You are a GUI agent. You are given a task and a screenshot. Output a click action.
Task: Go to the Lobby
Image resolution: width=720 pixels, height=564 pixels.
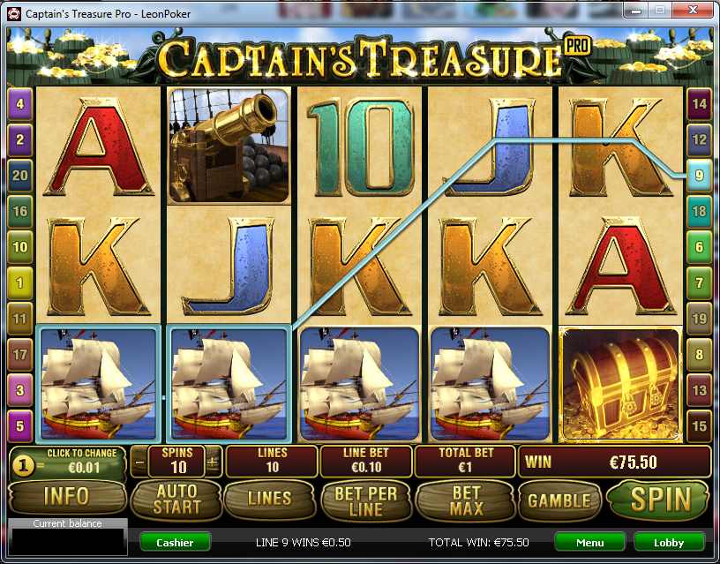669,543
